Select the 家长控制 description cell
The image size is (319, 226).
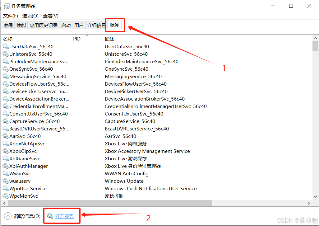pyautogui.click(x=114, y=196)
